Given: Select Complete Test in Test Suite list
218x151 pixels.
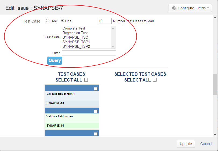Looking at the screenshot, I should point(74,28).
